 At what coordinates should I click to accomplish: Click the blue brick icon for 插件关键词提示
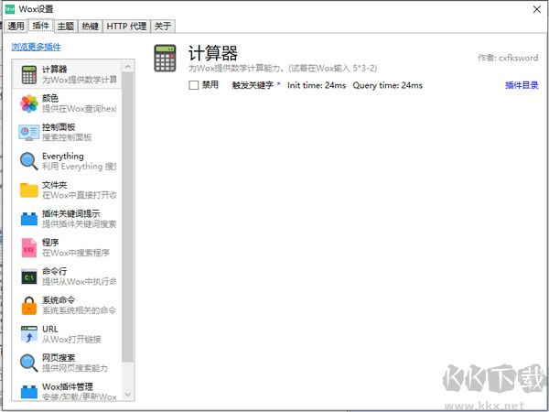[29, 219]
